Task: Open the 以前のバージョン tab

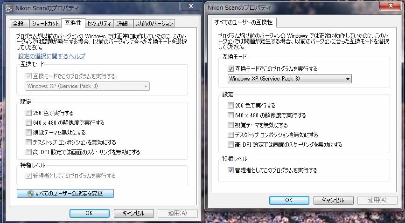Action: (154, 23)
